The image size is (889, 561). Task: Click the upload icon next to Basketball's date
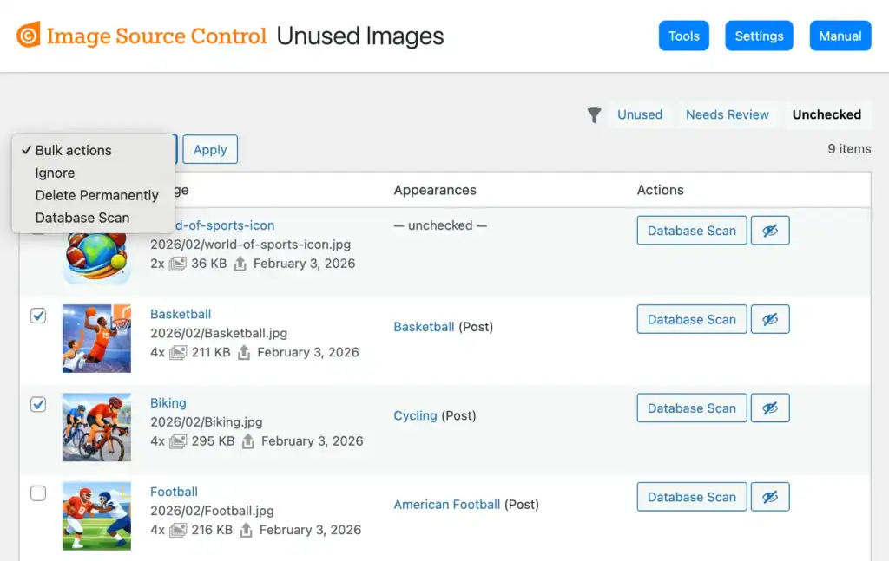click(242, 353)
